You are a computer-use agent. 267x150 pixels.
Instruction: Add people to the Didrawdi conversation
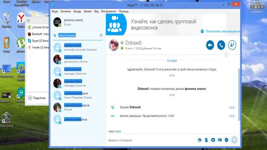tap(232, 45)
